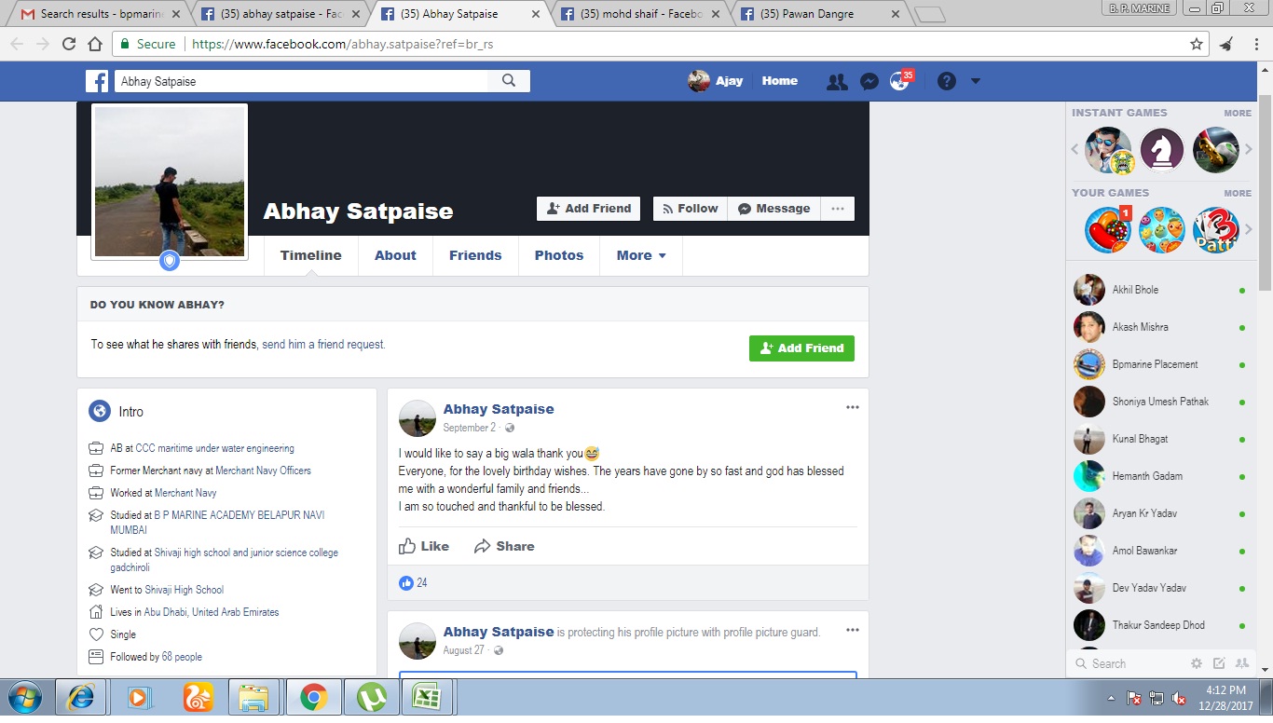Click the create group icon in chat sidebar
1273x723 pixels.
[1241, 663]
